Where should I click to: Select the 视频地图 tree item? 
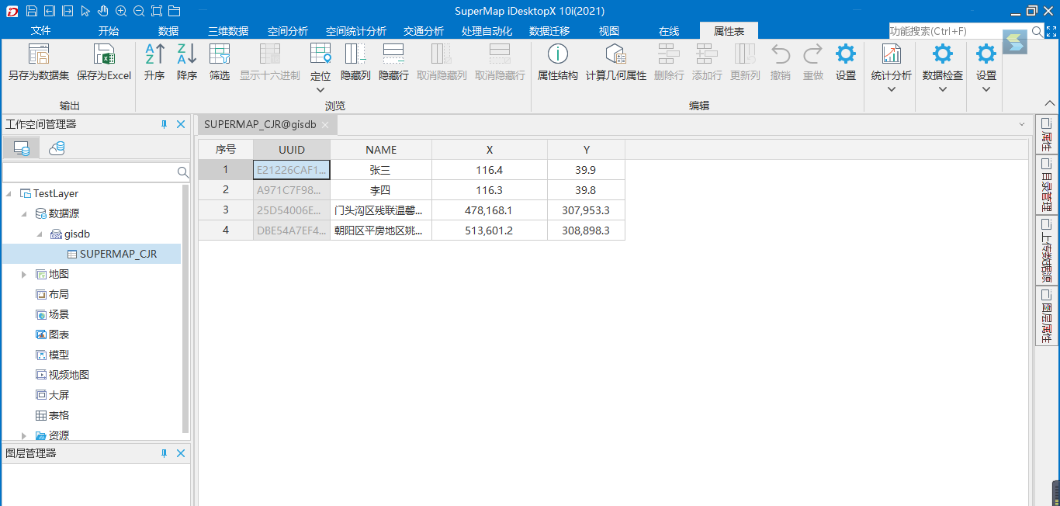point(62,375)
